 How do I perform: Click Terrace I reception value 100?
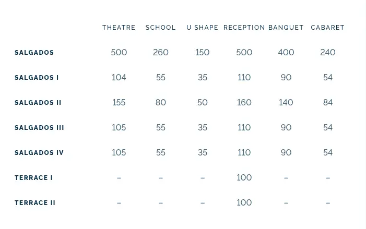244,177
